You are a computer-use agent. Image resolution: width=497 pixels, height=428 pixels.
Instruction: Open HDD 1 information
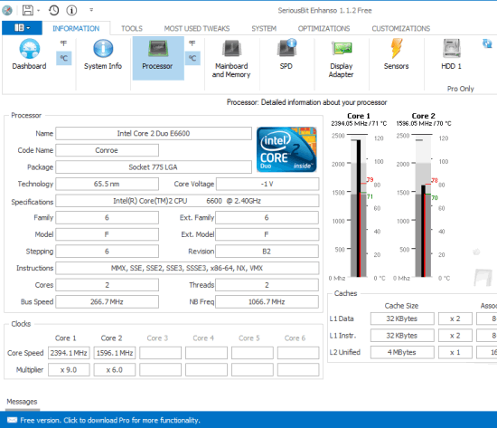(x=451, y=54)
